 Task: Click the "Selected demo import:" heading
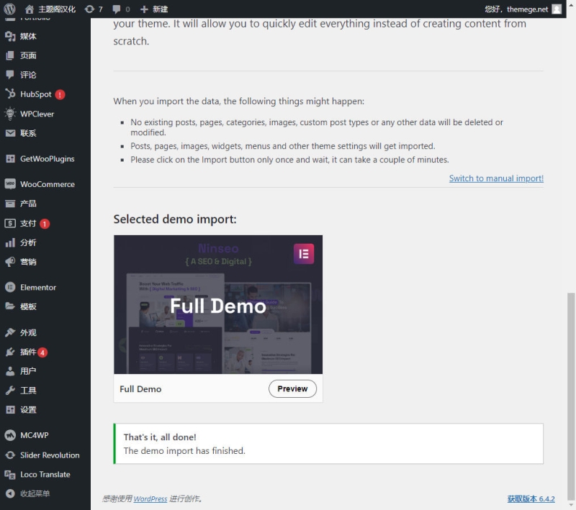click(x=175, y=219)
